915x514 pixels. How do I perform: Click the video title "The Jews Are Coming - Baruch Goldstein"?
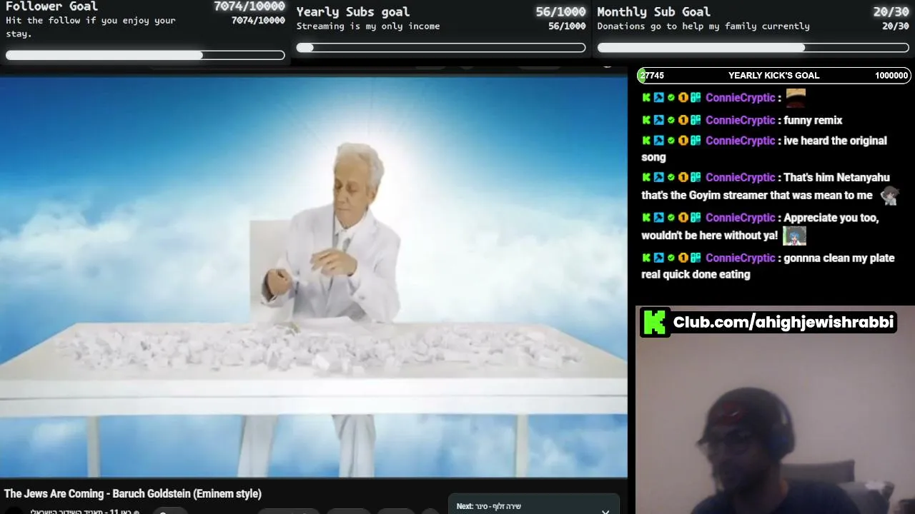133,494
